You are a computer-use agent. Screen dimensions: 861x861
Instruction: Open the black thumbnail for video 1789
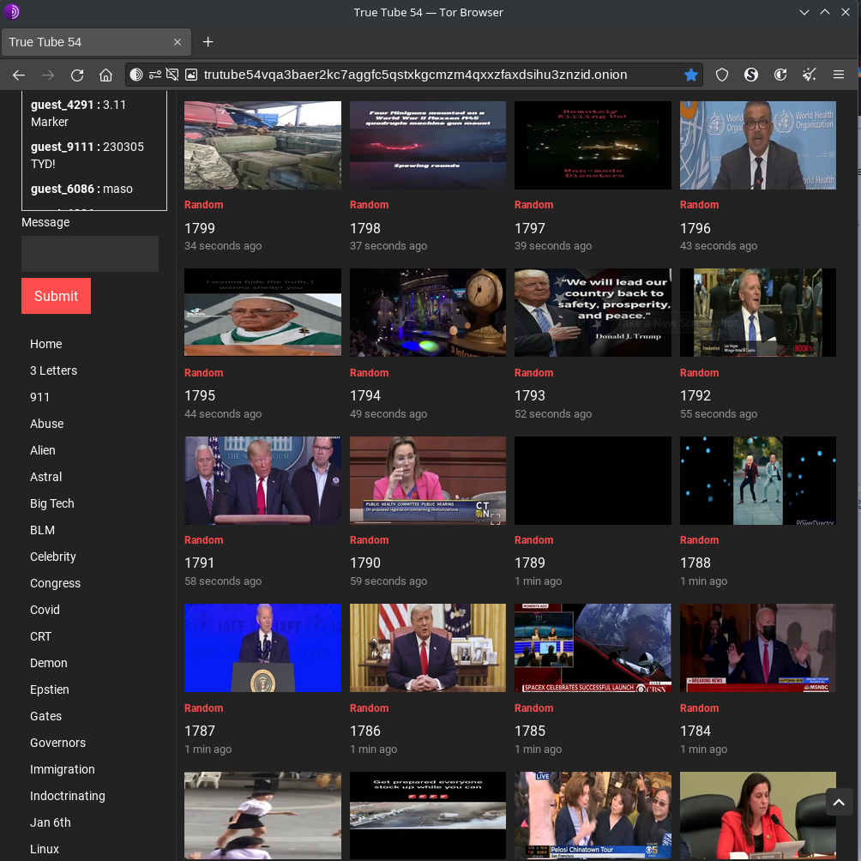click(593, 480)
